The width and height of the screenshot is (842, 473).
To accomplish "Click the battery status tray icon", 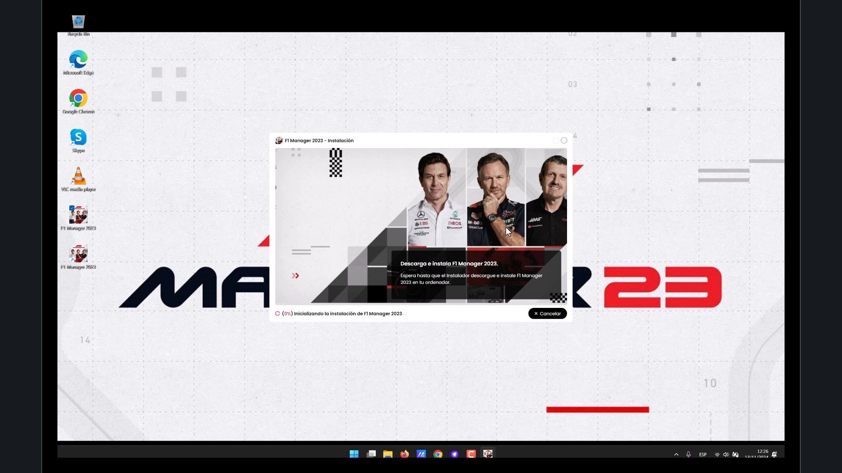I will (x=735, y=455).
